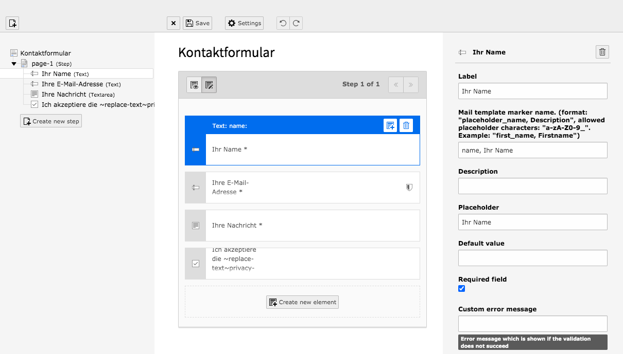Viewport: 623px width, 354px height.
Task: Click the checkbox on the Ich akzeptiere element
Action: 195,263
